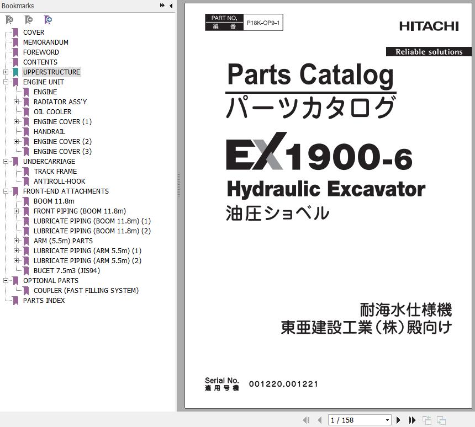This screenshot has height=427, width=475.
Task: Open the BOOM 11.8m bookmark
Action: (54, 201)
